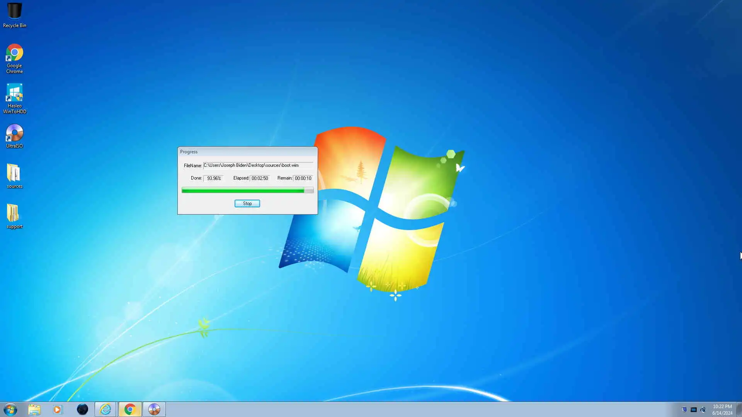Switch to Internet Explorer in the taskbar
Viewport: 742px width, 417px height.
[105, 409]
